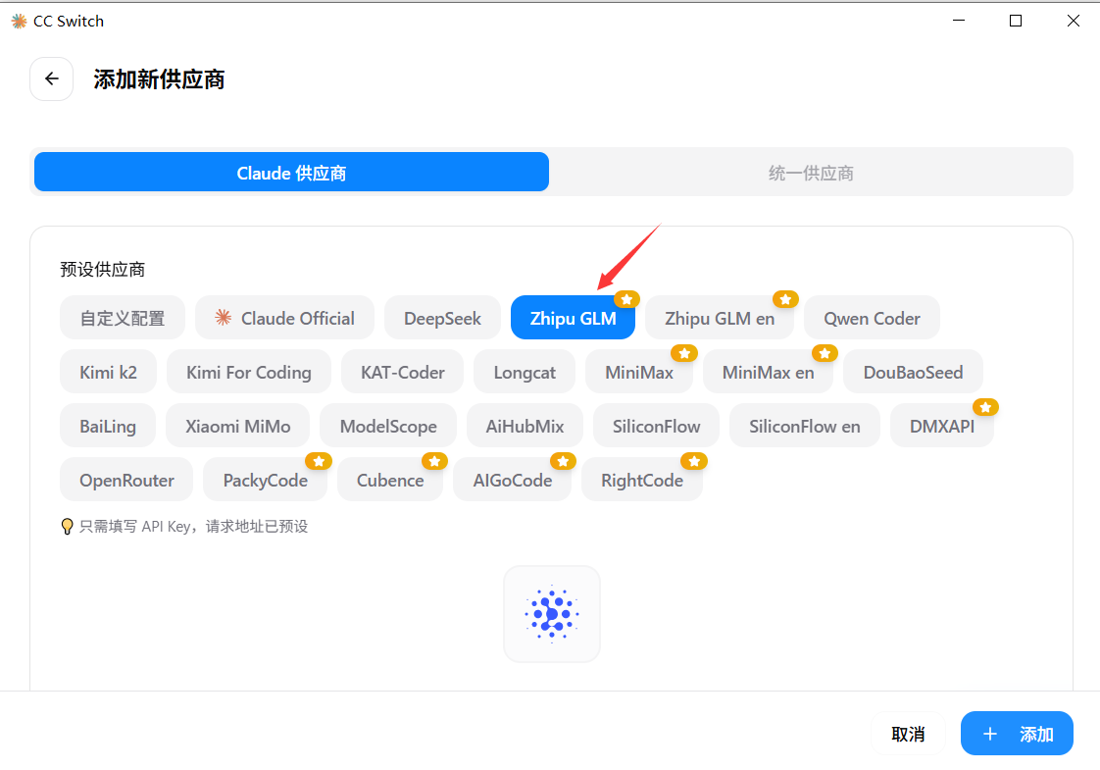Click the star badge on MiniMax en

pyautogui.click(x=825, y=353)
